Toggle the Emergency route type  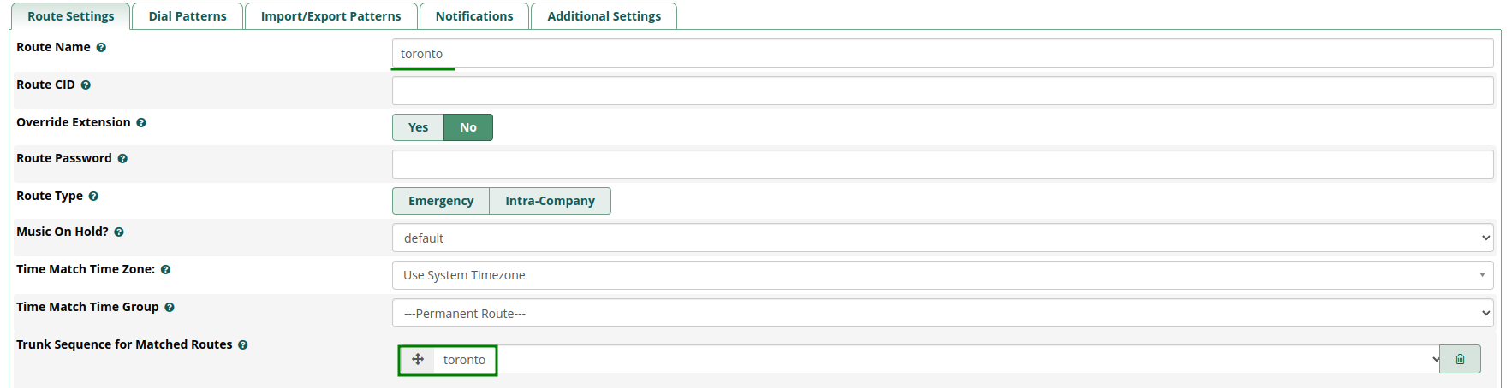(x=441, y=201)
